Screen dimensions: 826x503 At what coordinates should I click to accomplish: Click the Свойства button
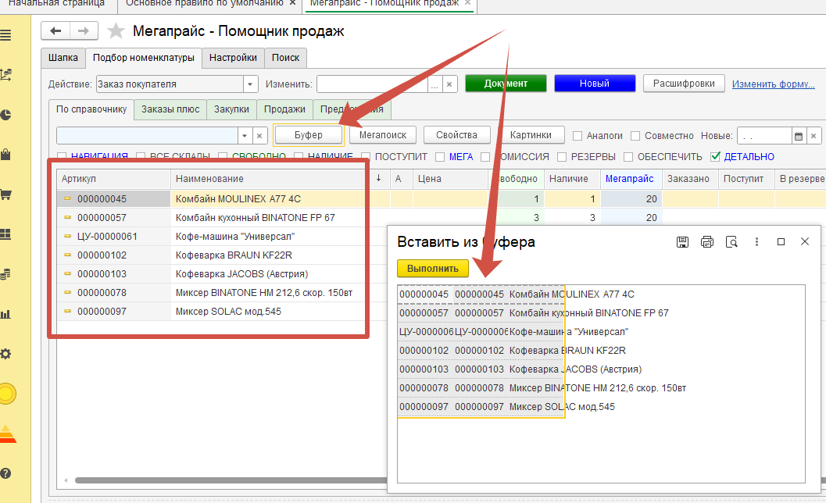tap(456, 135)
